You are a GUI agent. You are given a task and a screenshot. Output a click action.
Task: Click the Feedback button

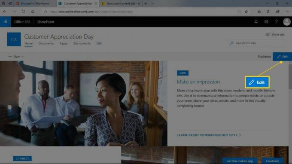coord(272,161)
